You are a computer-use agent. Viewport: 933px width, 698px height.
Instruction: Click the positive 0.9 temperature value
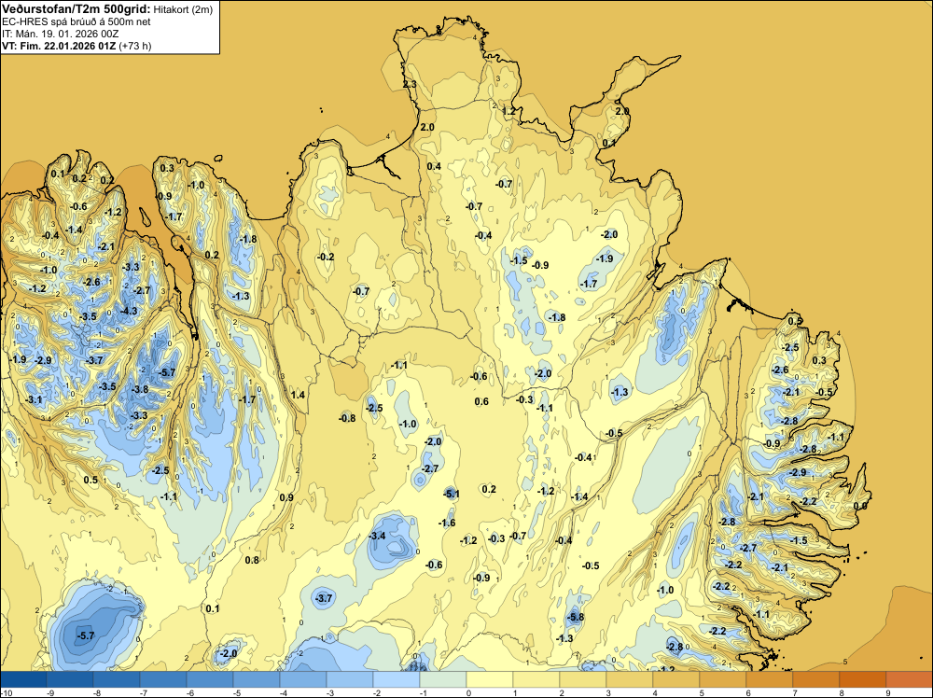pyautogui.click(x=286, y=497)
